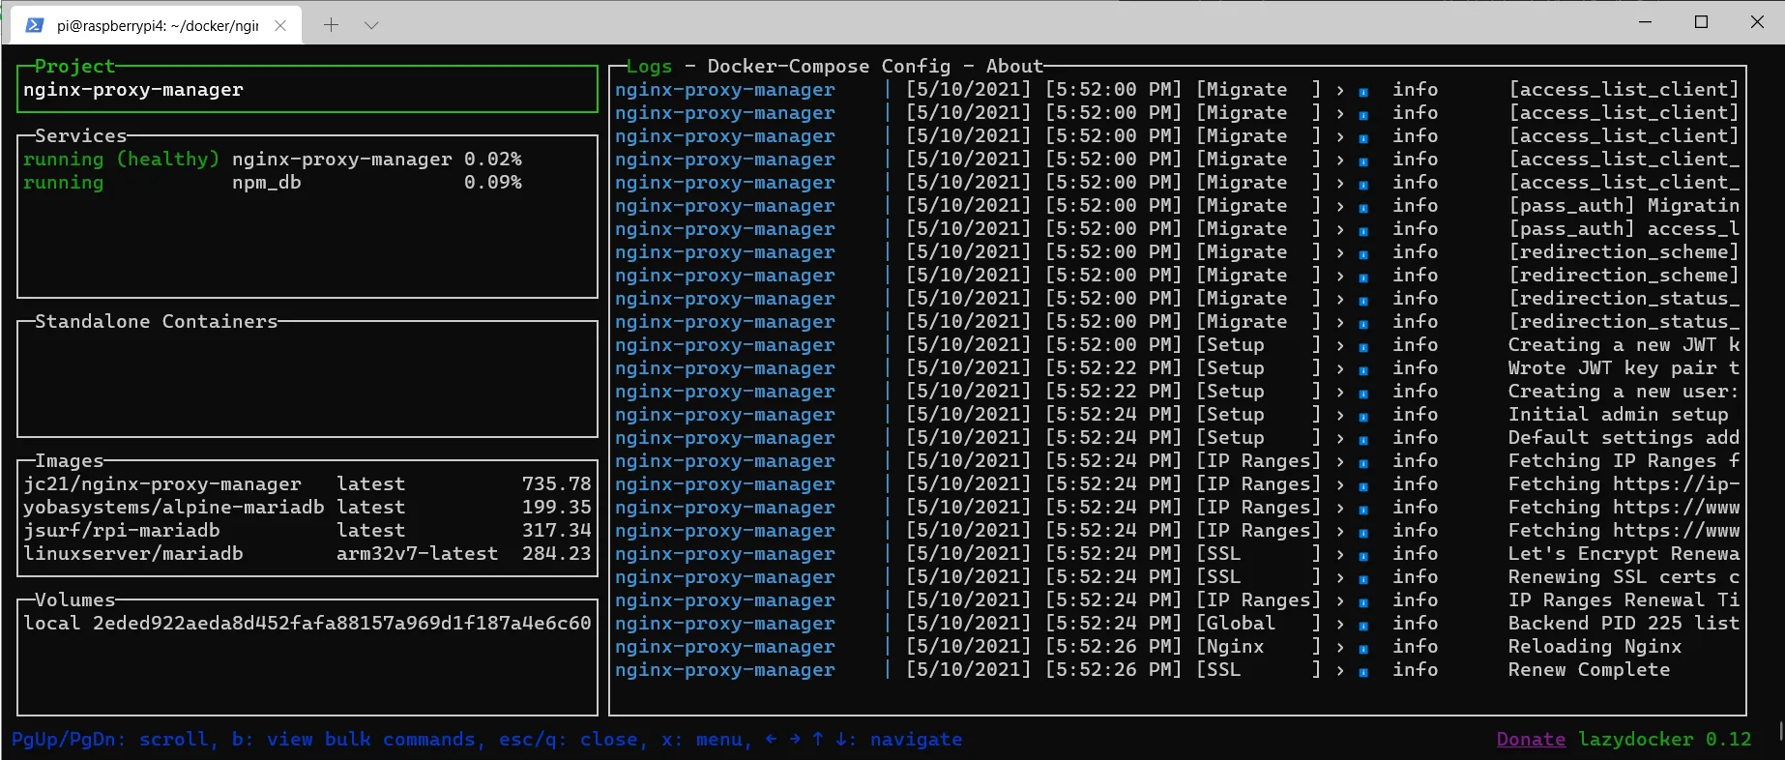The height and width of the screenshot is (760, 1785).
Task: Click the lazydocker 0.12 version text
Action: point(1664,740)
